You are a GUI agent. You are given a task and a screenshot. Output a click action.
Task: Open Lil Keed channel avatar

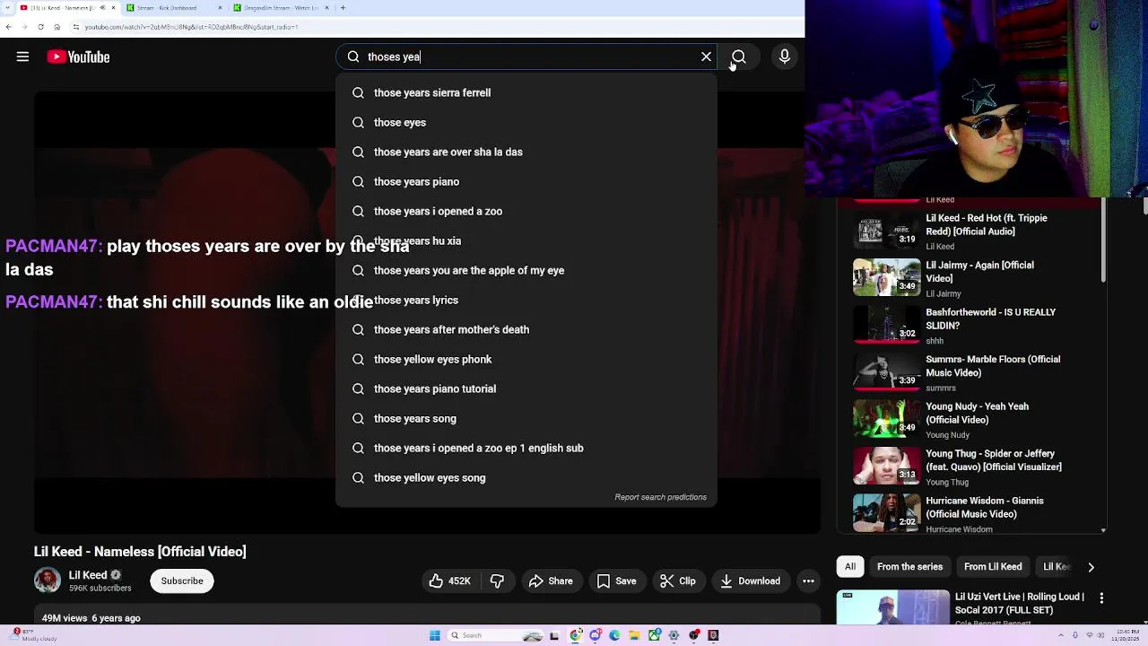[47, 581]
